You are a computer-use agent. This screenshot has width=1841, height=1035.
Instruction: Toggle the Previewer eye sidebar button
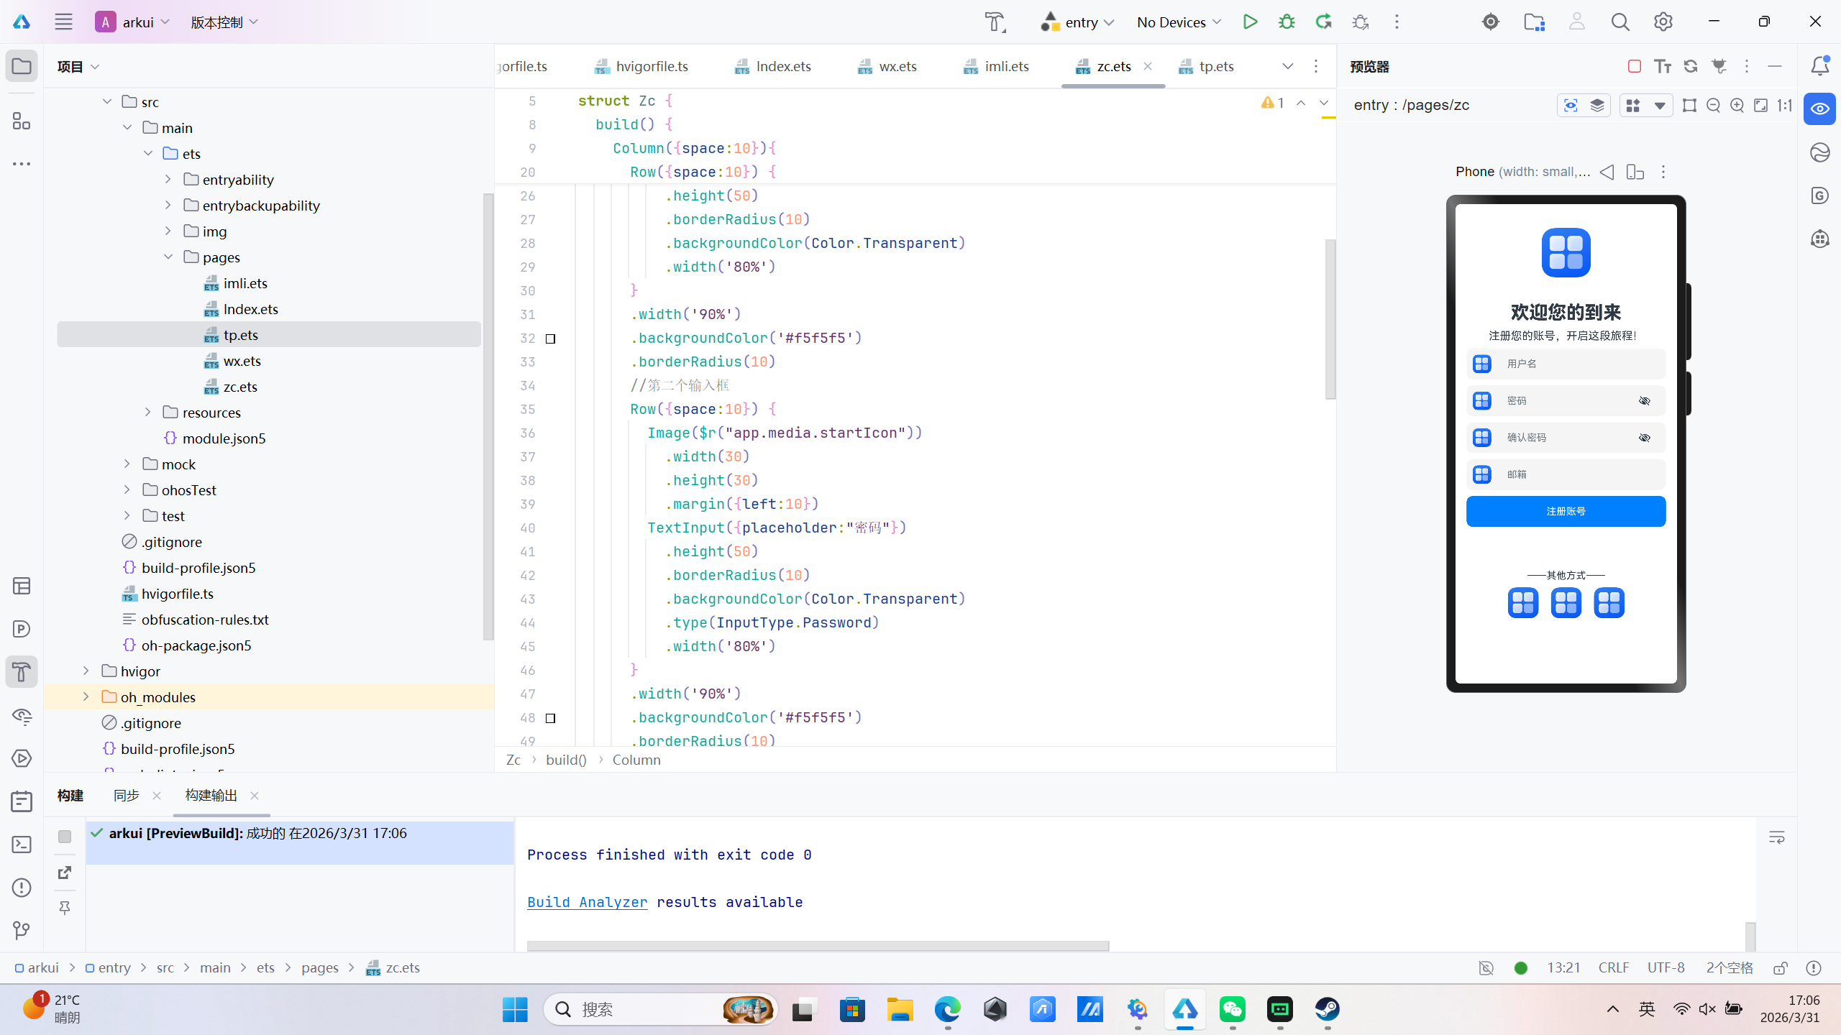[1819, 109]
